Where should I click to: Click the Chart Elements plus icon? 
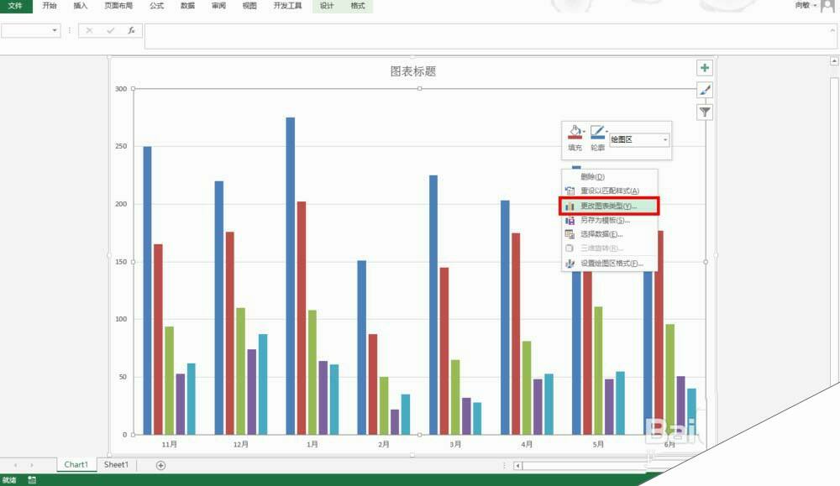(705, 67)
